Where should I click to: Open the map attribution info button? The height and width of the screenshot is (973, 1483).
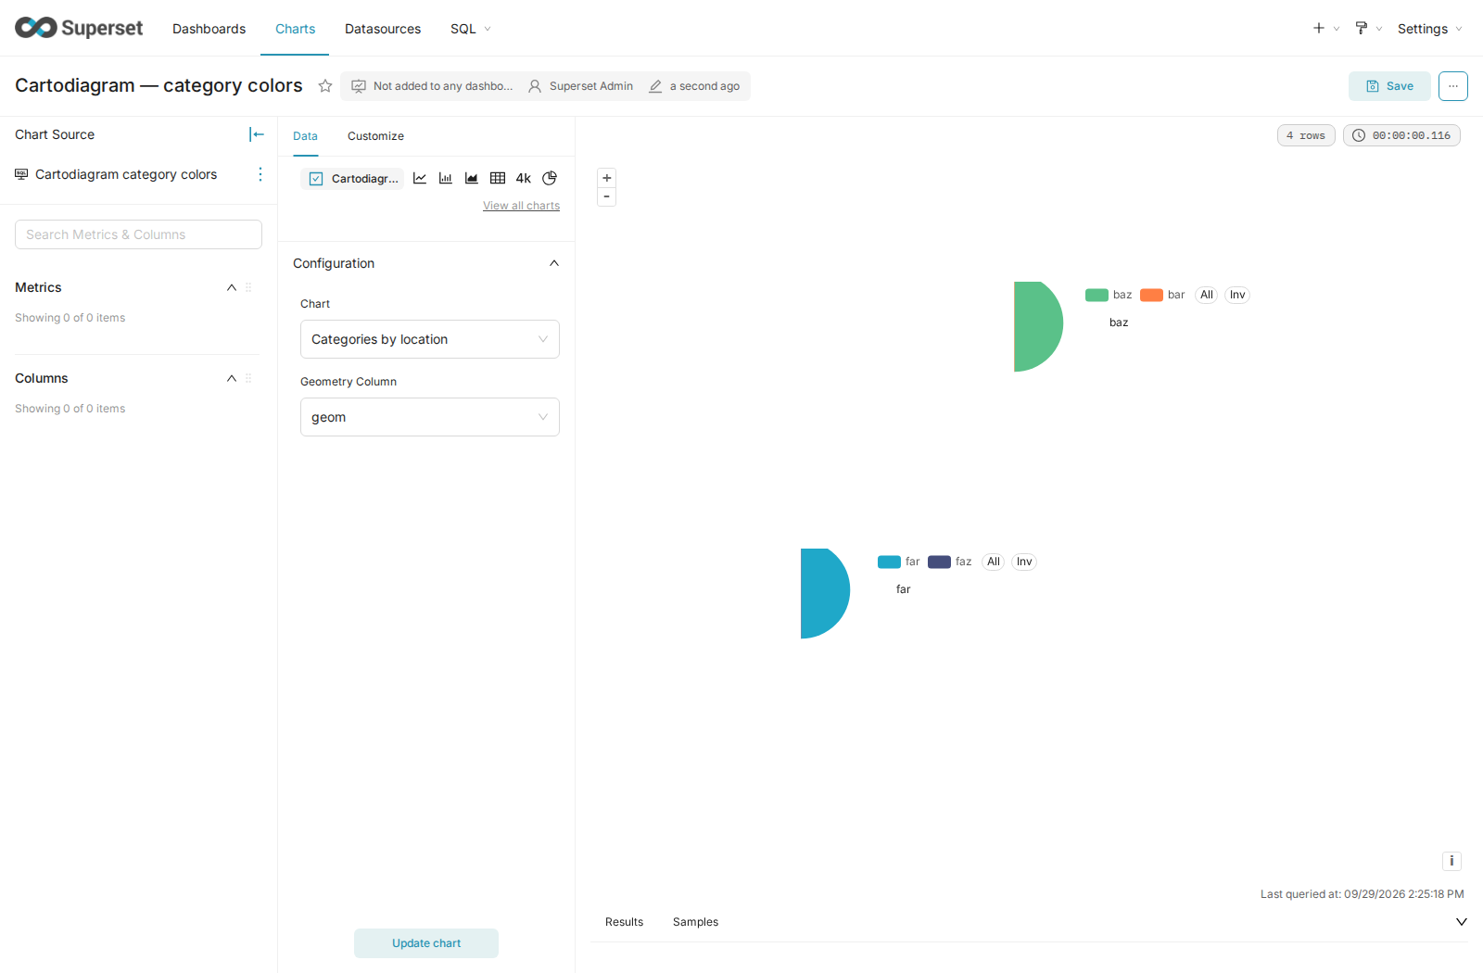point(1451,861)
